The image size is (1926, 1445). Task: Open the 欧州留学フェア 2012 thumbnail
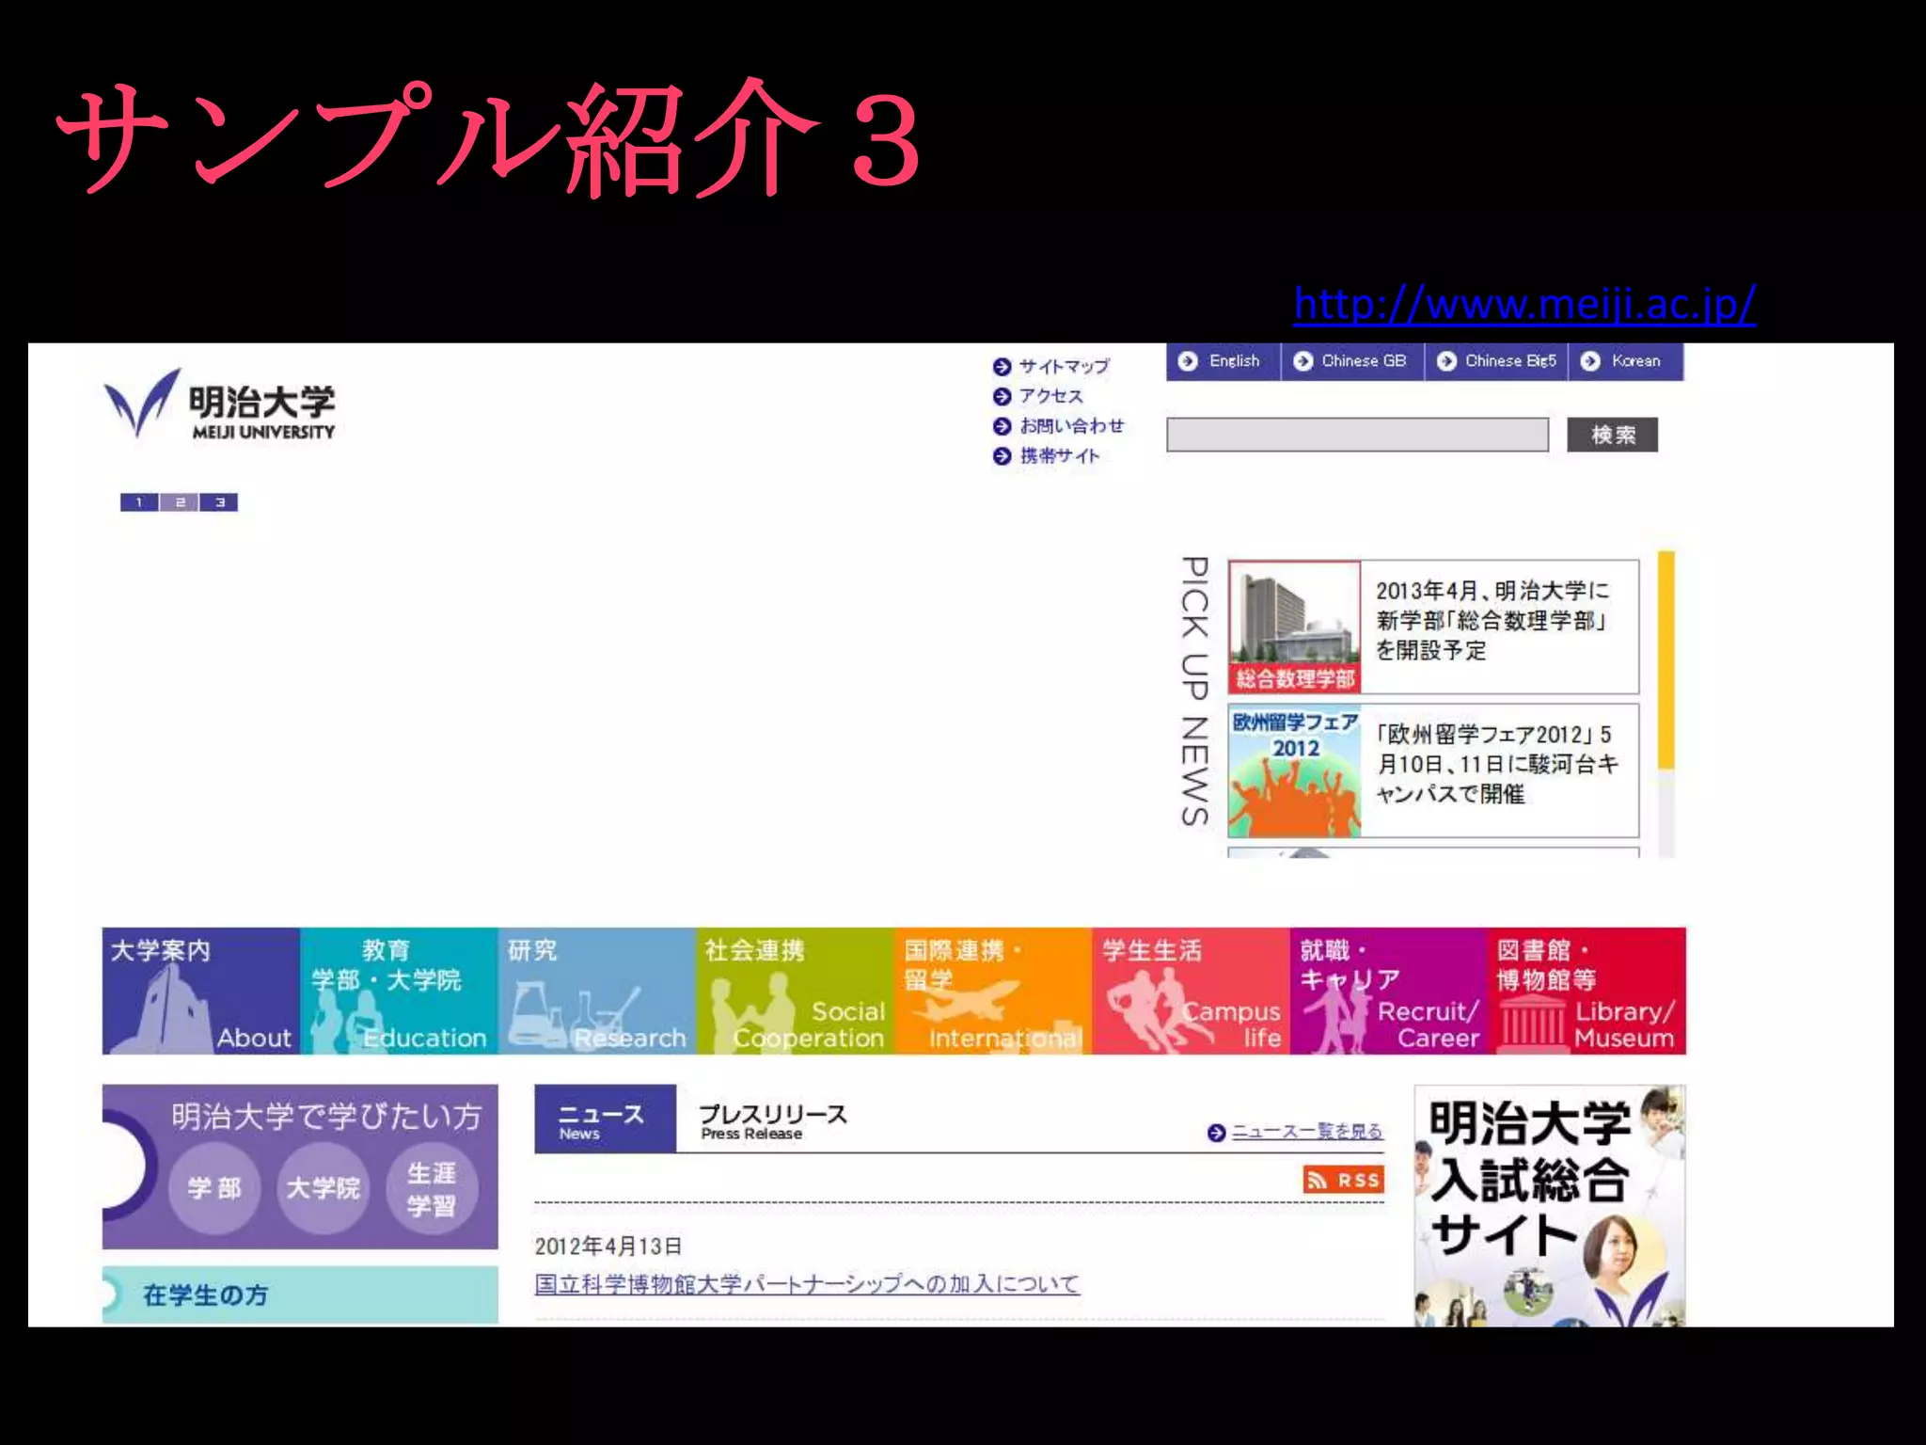click(1295, 771)
